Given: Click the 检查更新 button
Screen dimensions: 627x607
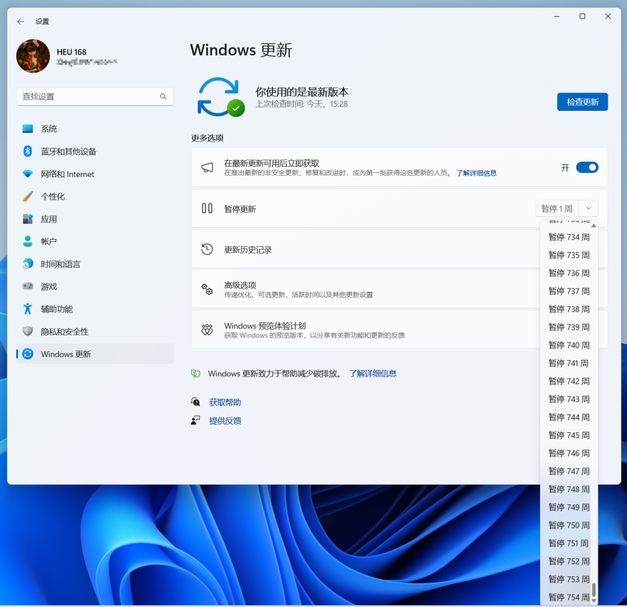Looking at the screenshot, I should pos(582,102).
